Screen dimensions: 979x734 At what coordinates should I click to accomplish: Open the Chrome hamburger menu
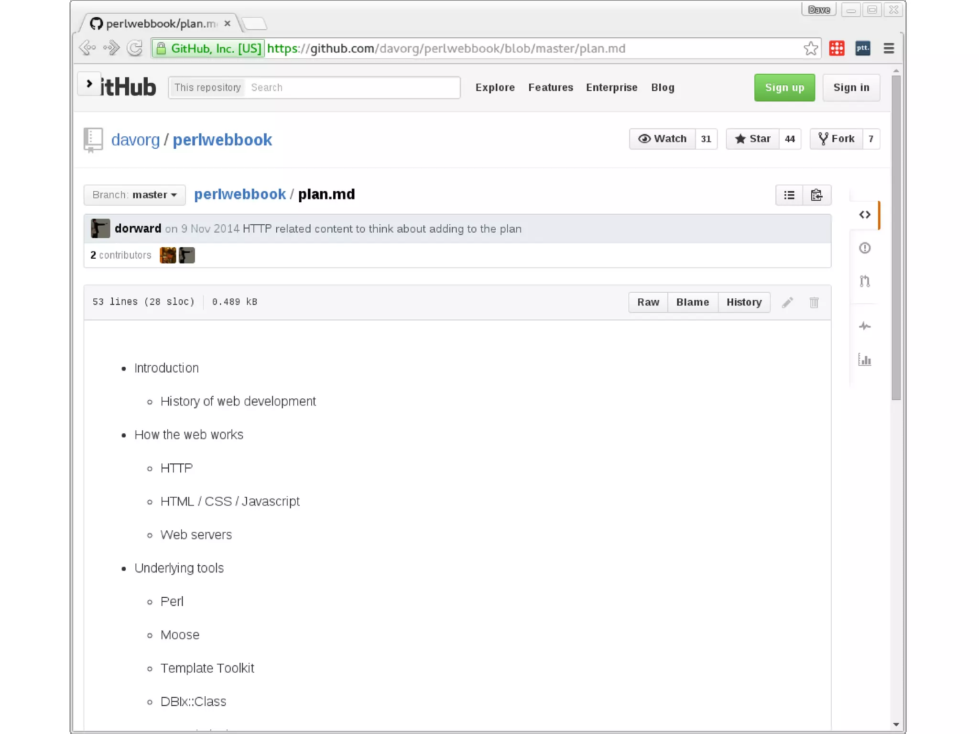click(x=889, y=48)
